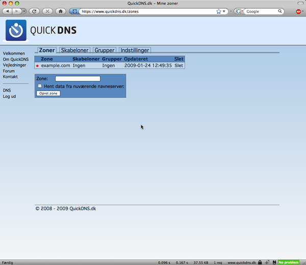Bookmark page with the star icon

[218, 11]
